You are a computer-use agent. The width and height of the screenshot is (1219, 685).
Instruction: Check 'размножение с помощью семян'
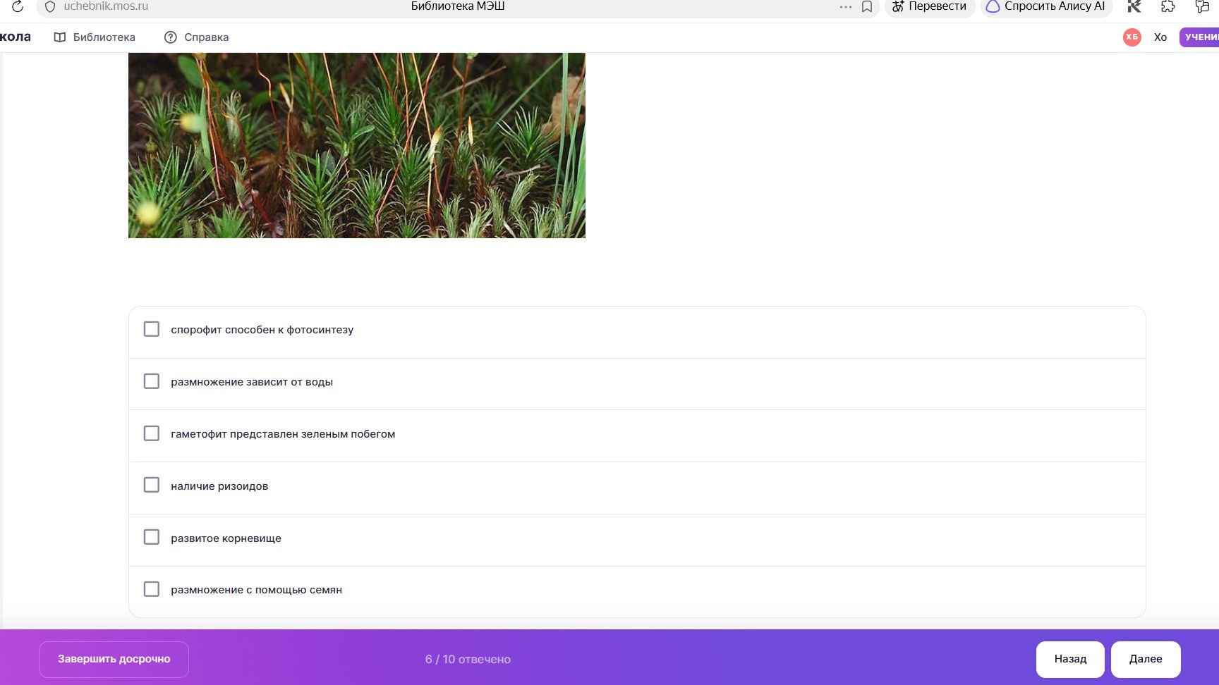[152, 589]
